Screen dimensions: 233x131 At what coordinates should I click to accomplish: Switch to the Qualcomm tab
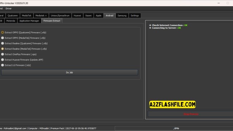[13, 15]
